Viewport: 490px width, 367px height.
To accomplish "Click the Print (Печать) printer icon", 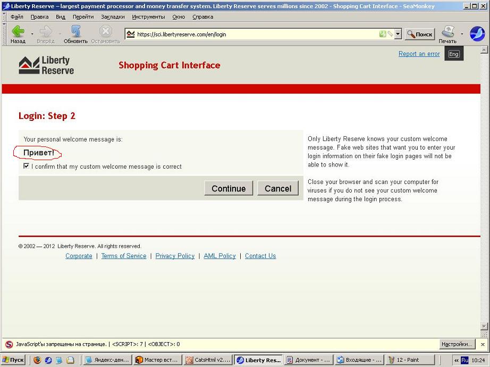I will pyautogui.click(x=447, y=31).
